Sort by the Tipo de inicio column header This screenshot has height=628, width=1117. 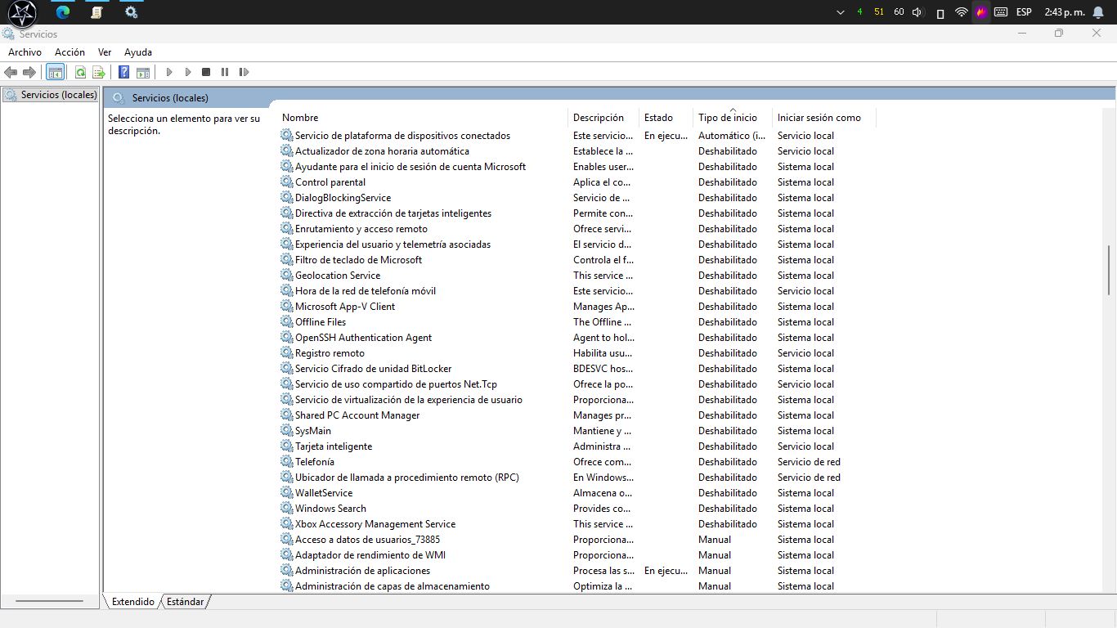pos(733,118)
